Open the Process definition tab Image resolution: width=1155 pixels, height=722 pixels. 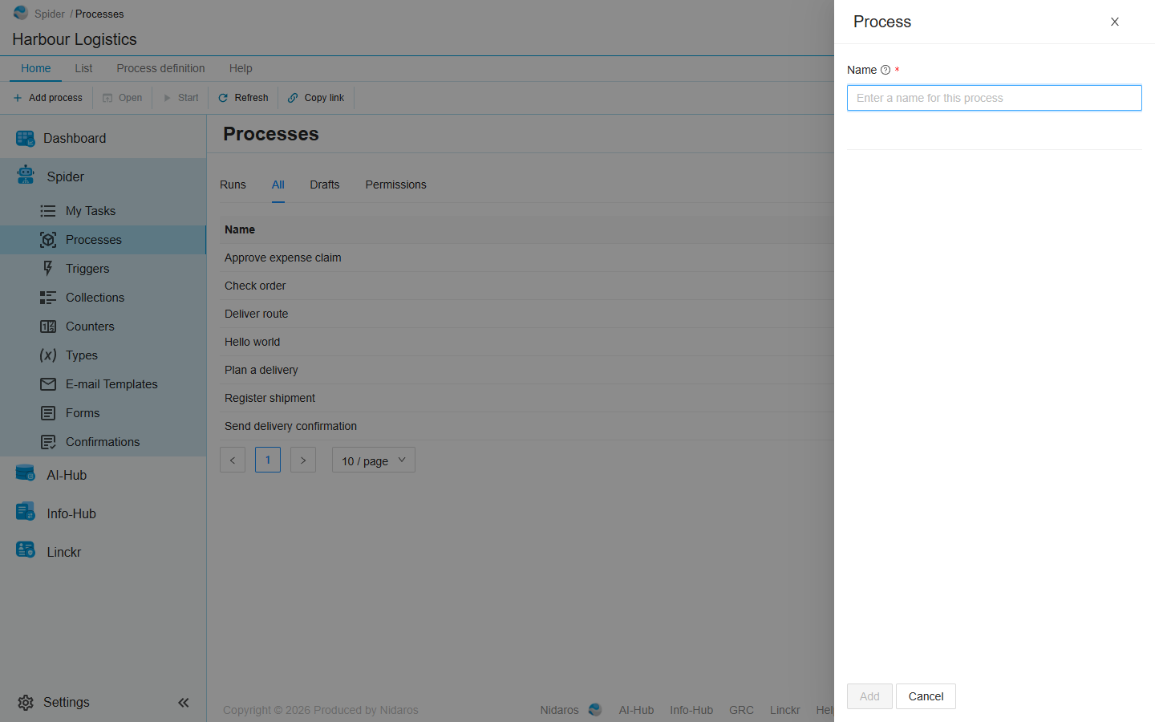point(160,68)
